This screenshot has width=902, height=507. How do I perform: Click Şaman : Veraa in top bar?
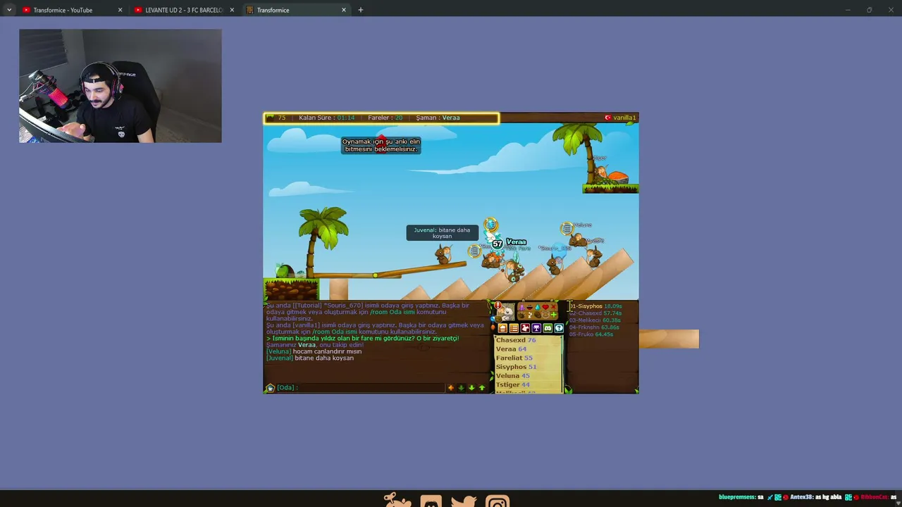coord(438,118)
